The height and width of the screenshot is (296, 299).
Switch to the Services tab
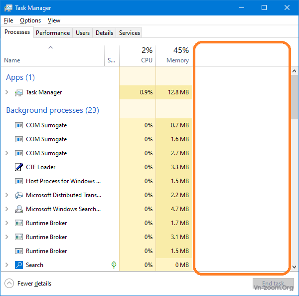coord(130,33)
